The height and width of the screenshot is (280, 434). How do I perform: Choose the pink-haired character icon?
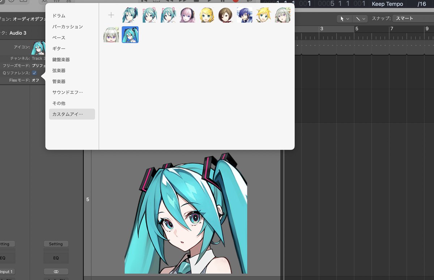[188, 15]
